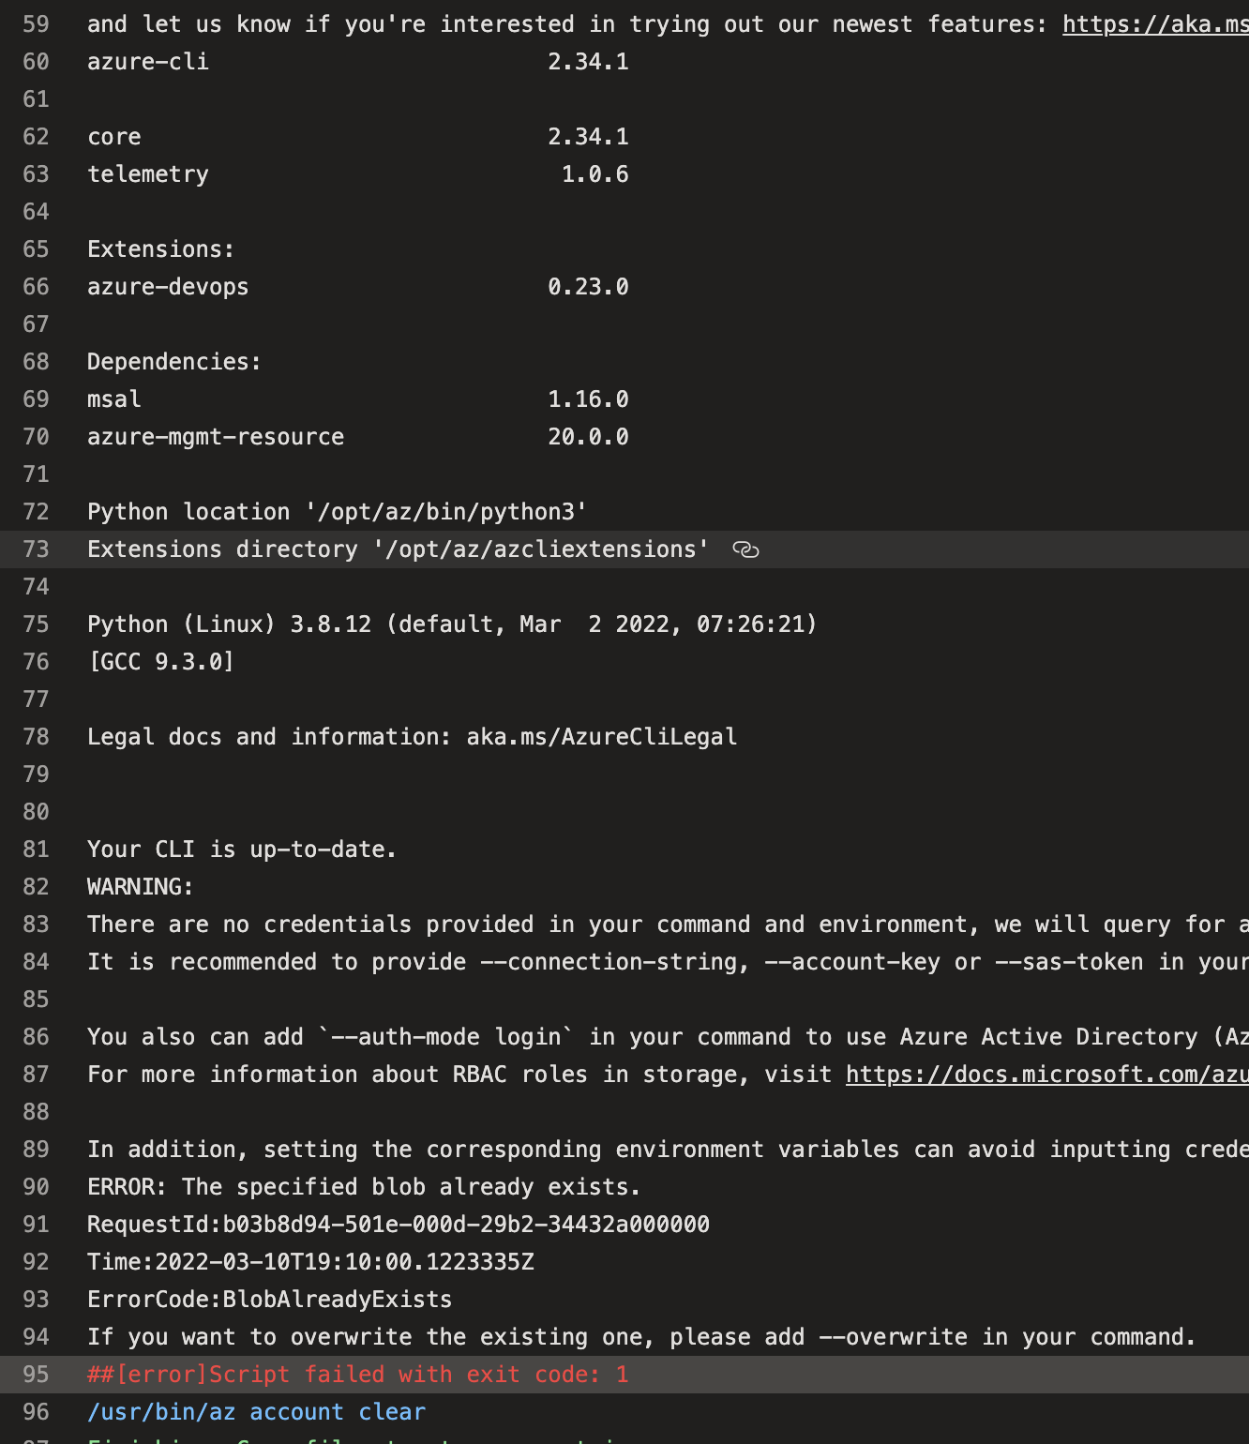Select line number 60
The height and width of the screenshot is (1444, 1249).
pyautogui.click(x=36, y=62)
